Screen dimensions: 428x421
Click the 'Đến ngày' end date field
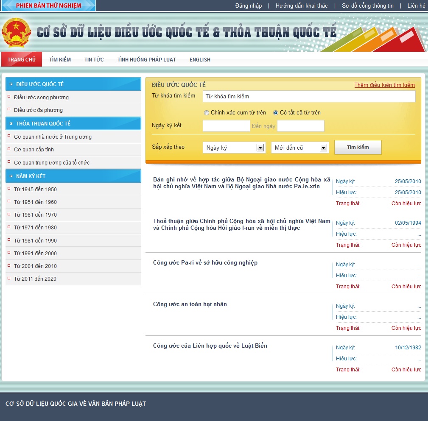click(x=300, y=126)
